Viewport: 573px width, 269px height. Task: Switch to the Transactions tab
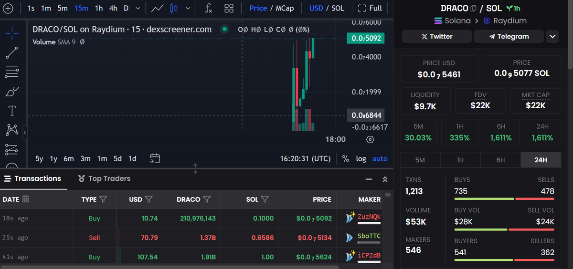32,178
